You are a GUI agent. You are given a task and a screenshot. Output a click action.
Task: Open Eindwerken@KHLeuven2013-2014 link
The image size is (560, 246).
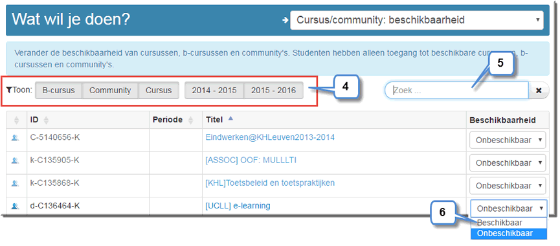(x=270, y=137)
